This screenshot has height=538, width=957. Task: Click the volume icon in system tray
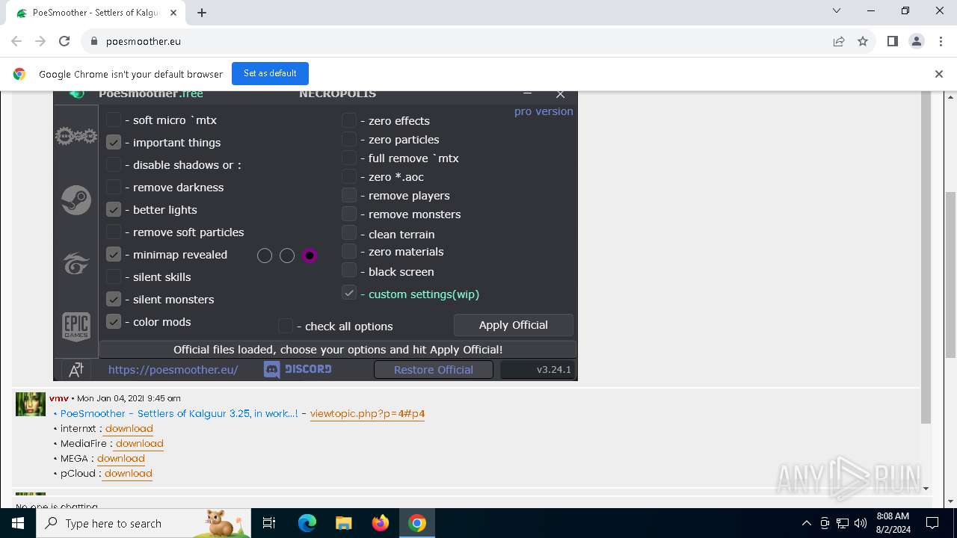pos(860,523)
